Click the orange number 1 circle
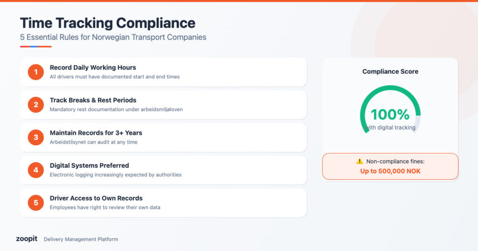Image resolution: width=478 pixels, height=251 pixels. pos(35,72)
